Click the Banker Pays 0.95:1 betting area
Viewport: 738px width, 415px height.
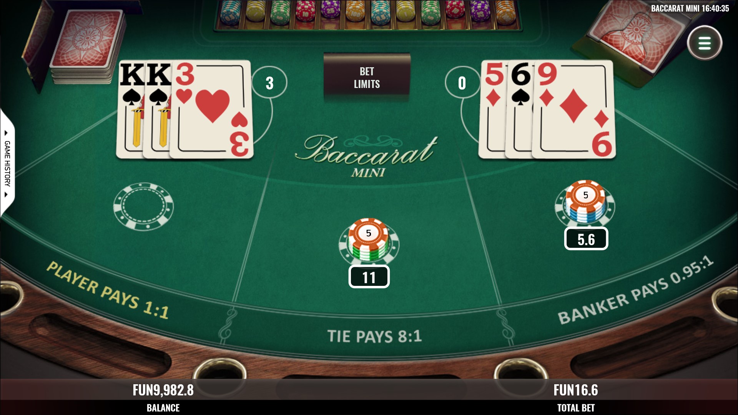pyautogui.click(x=636, y=290)
